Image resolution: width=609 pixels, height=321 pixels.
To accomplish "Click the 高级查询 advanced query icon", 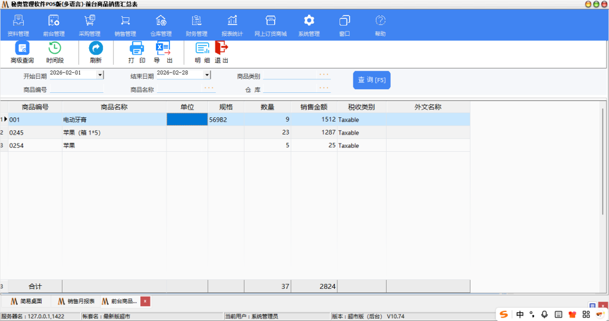I will coord(22,49).
